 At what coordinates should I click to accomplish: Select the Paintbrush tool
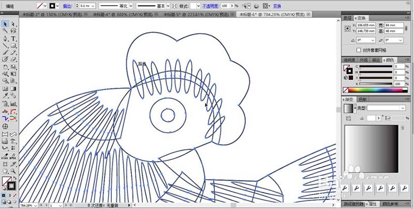coord(5,53)
